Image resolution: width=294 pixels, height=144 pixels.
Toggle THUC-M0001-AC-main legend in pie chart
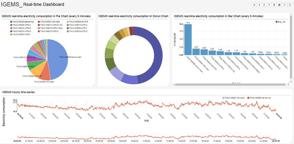click(48, 22)
